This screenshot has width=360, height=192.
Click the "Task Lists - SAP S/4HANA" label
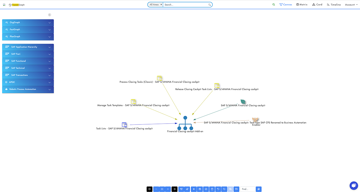(124, 129)
